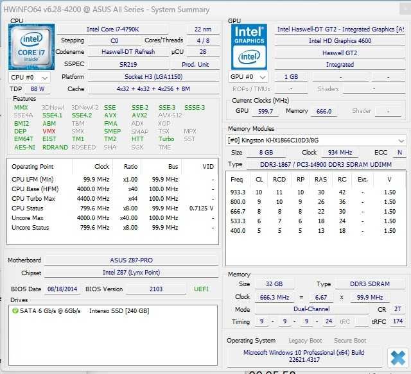
Task: Open the GPU #0 selector dropdown
Action: [x=248, y=77]
